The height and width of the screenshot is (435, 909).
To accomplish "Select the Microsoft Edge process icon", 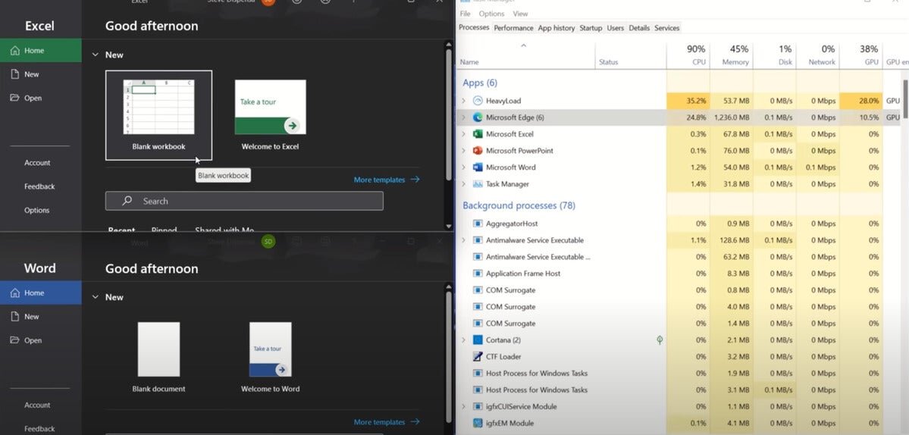I will [478, 117].
